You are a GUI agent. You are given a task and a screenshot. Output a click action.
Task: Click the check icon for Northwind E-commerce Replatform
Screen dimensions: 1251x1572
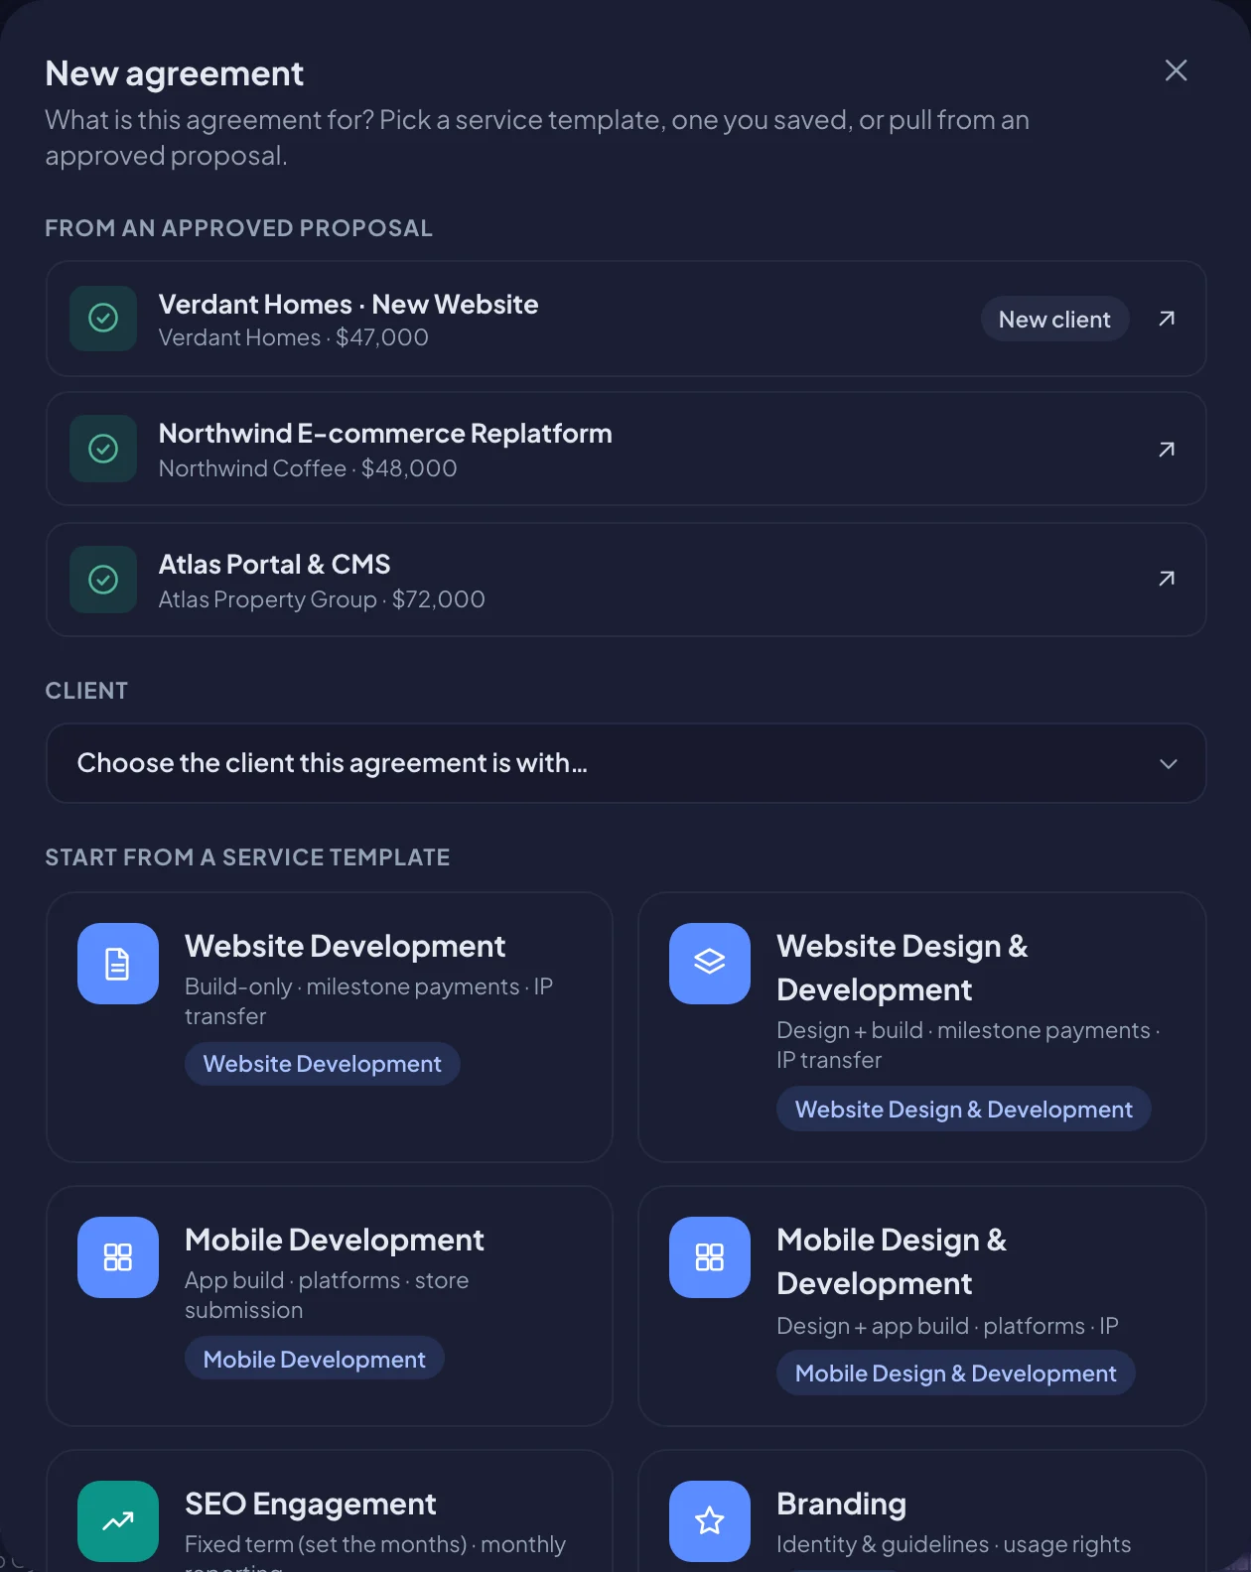coord(103,449)
